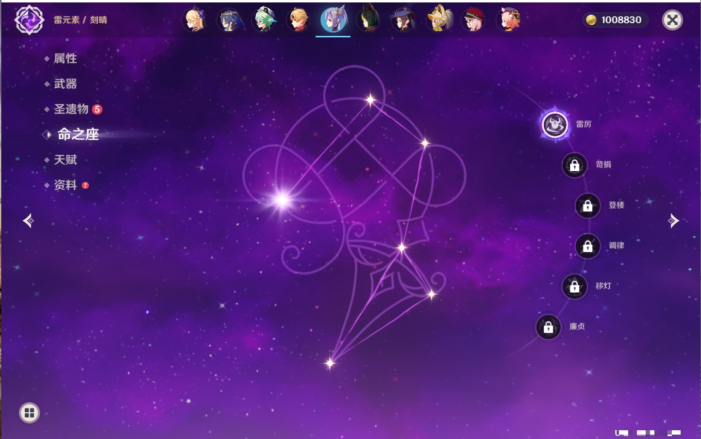Open the locked 苛捐 constellation node
The width and height of the screenshot is (701, 439).
pos(575,165)
